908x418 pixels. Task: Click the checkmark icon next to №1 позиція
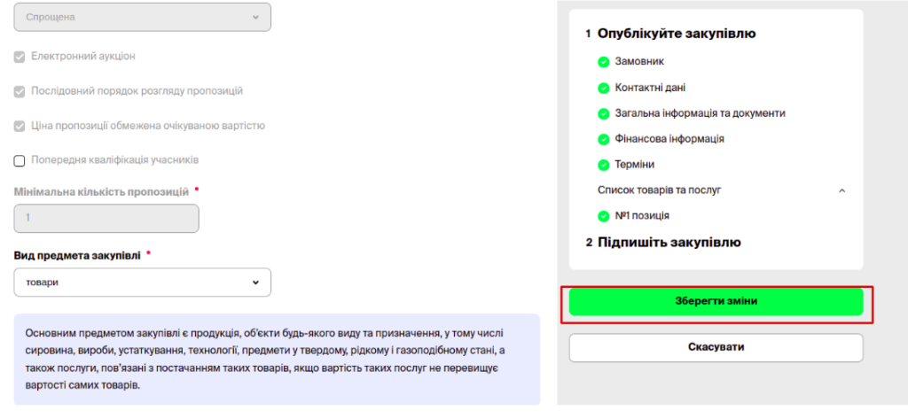pos(604,215)
